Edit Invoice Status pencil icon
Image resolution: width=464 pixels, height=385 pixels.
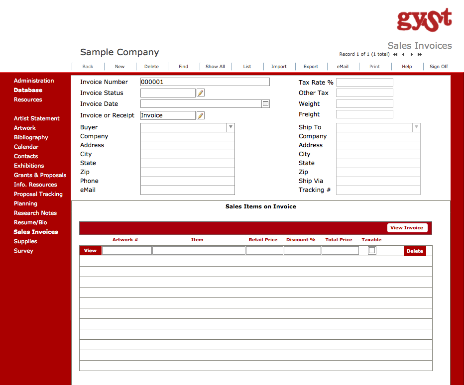pos(201,93)
